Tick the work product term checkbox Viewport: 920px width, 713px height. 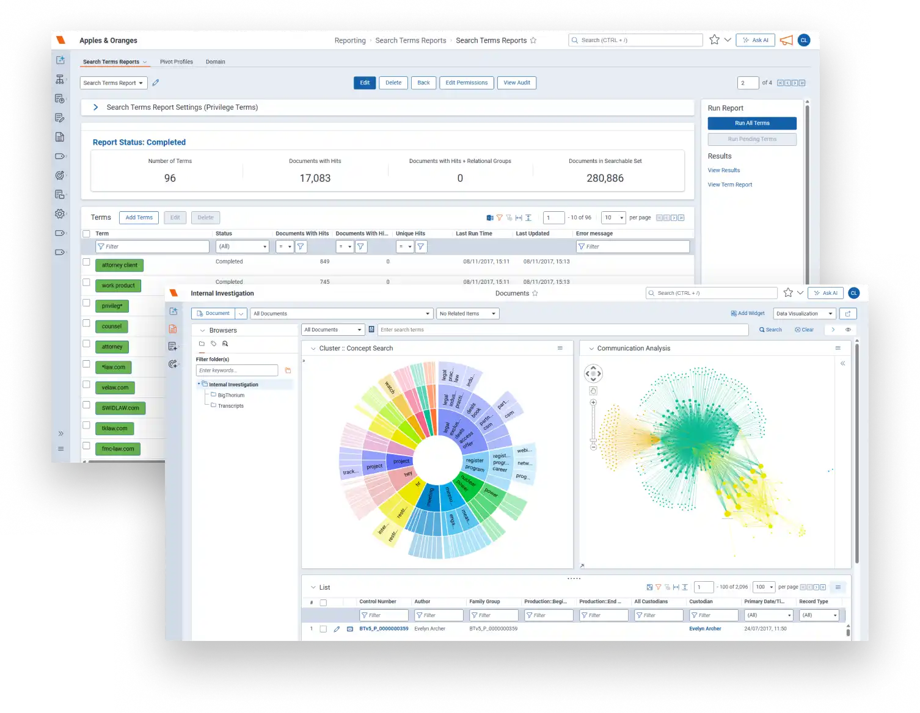(x=86, y=283)
